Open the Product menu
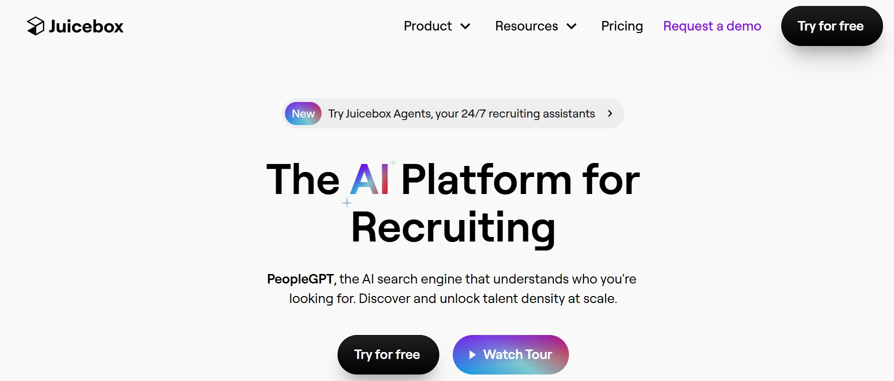Screen dimensions: 894x381 [428, 26]
